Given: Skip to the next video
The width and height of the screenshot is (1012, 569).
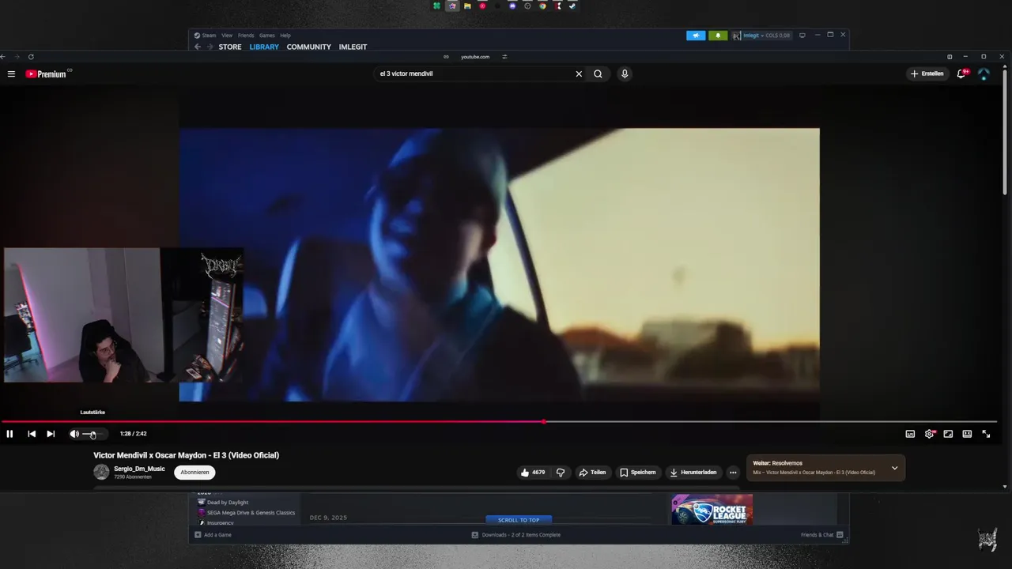Looking at the screenshot, I should [x=51, y=434].
